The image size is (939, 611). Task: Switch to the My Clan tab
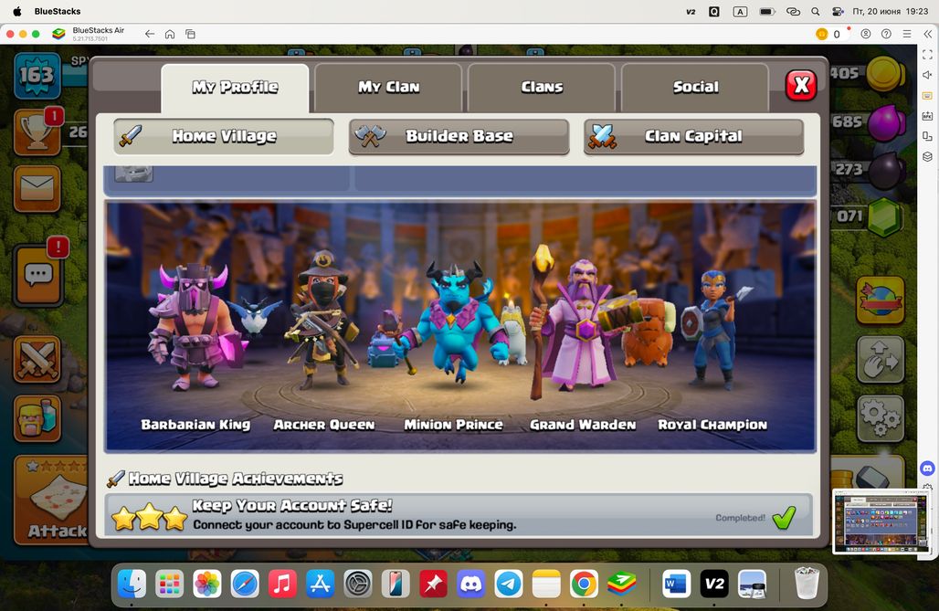(388, 88)
